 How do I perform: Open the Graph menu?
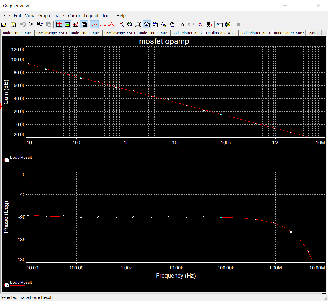coord(44,16)
